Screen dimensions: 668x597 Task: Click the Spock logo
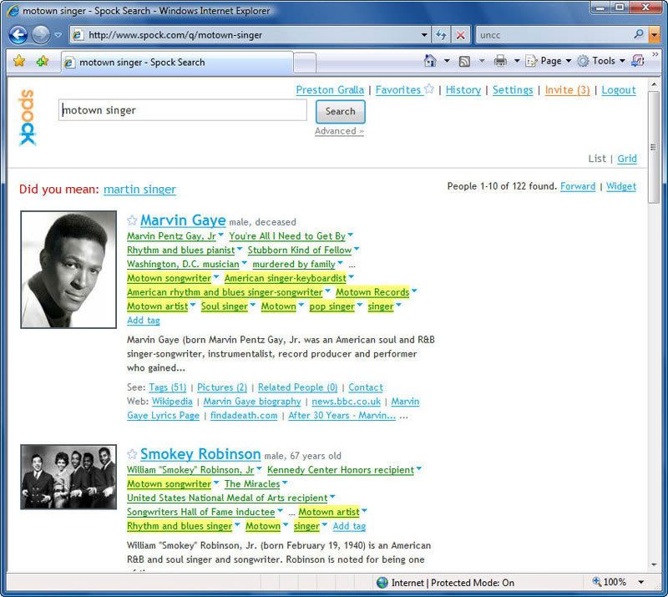tap(28, 117)
